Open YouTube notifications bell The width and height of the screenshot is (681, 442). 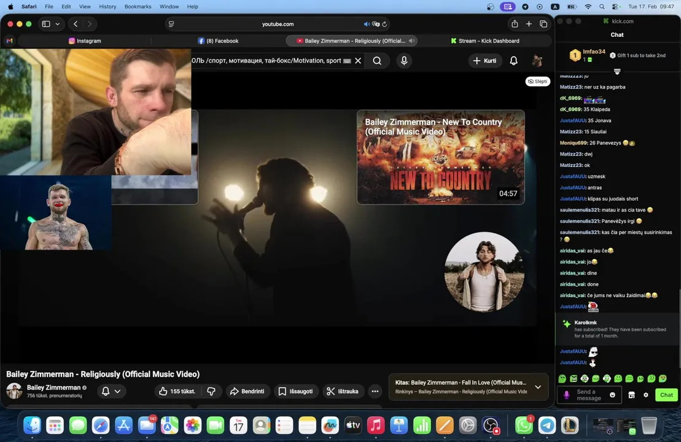(513, 61)
